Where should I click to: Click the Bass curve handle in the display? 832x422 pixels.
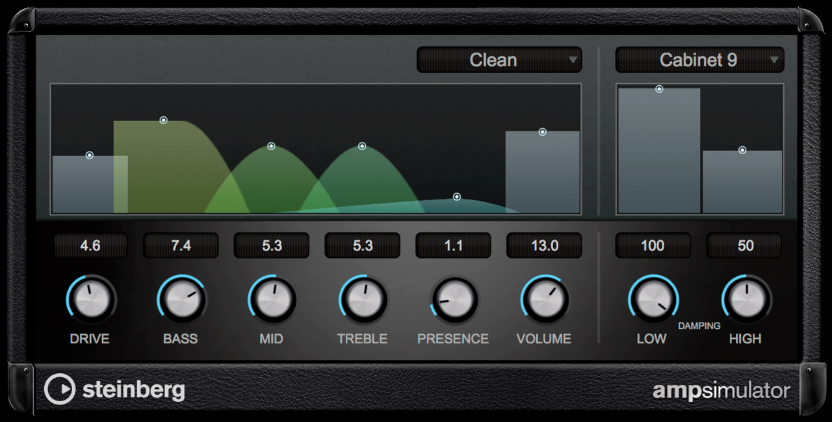pos(164,120)
